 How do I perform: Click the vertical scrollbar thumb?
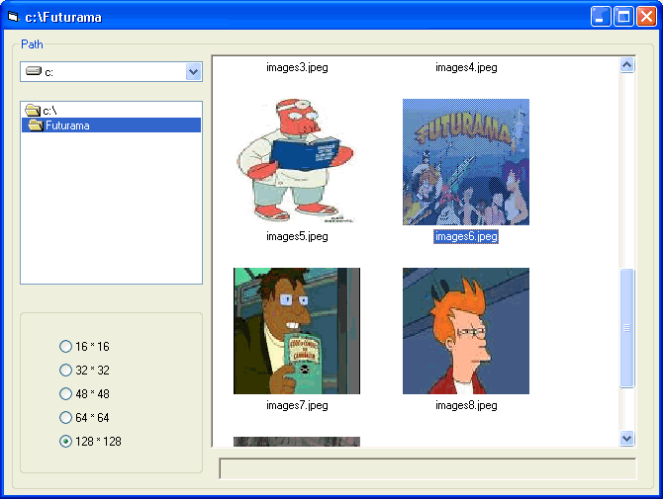point(626,328)
